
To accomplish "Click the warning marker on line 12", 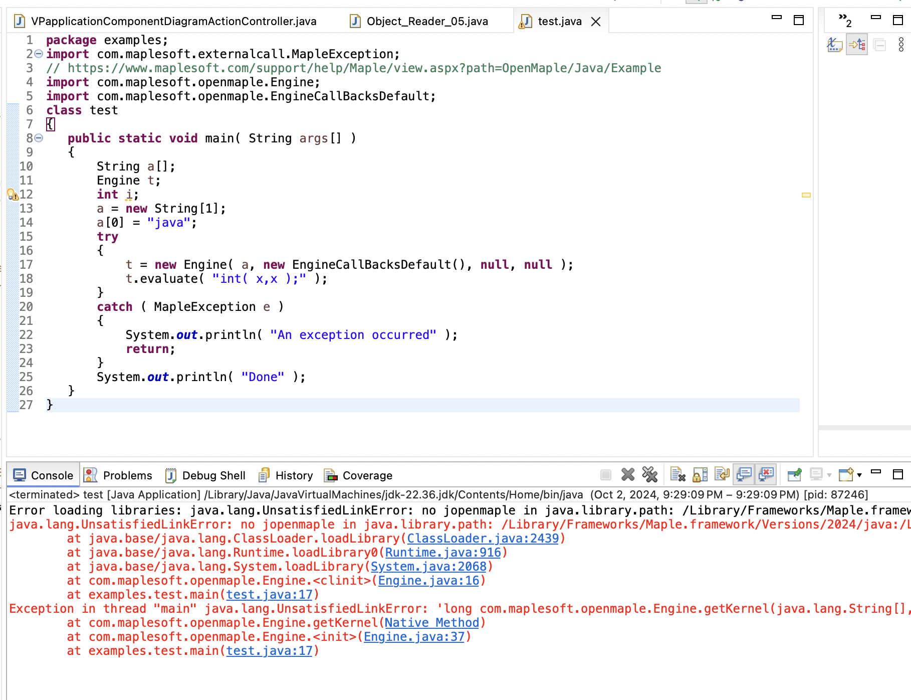I will click(13, 195).
